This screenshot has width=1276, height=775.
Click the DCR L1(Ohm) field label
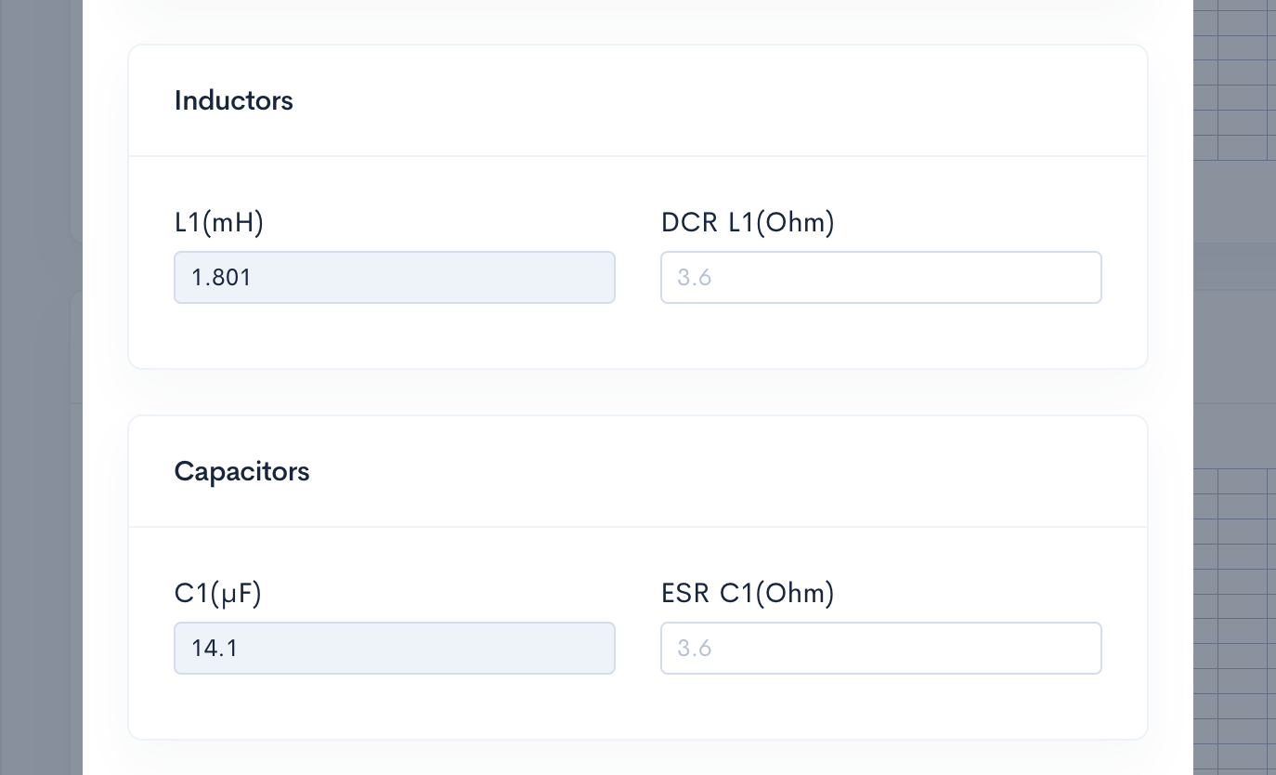click(748, 222)
